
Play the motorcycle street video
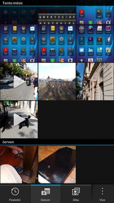[19, 82]
